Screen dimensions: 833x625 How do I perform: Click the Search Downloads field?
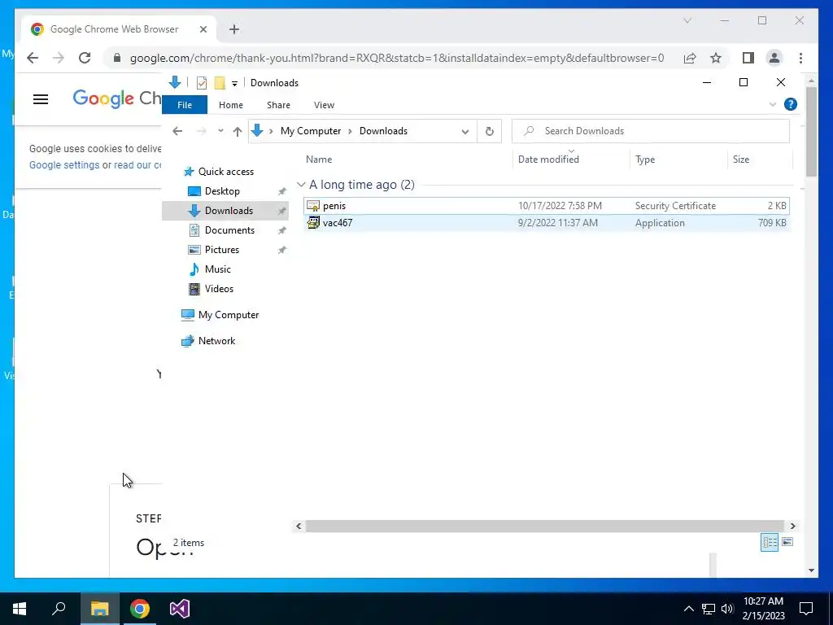pos(650,131)
